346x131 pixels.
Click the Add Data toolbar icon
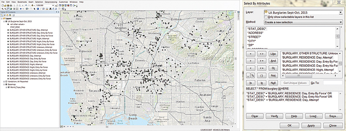tap(32, 5)
